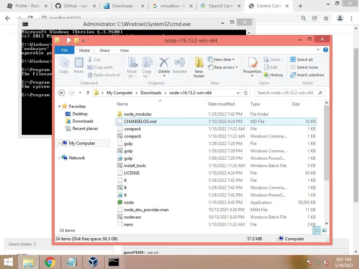
Task: Open the File ribbon tab
Action: click(x=65, y=50)
